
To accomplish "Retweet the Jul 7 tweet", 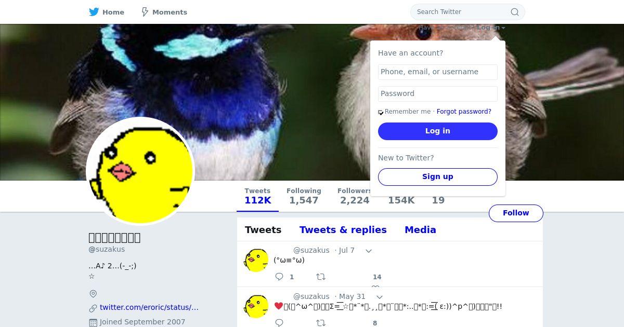I will coord(321,277).
